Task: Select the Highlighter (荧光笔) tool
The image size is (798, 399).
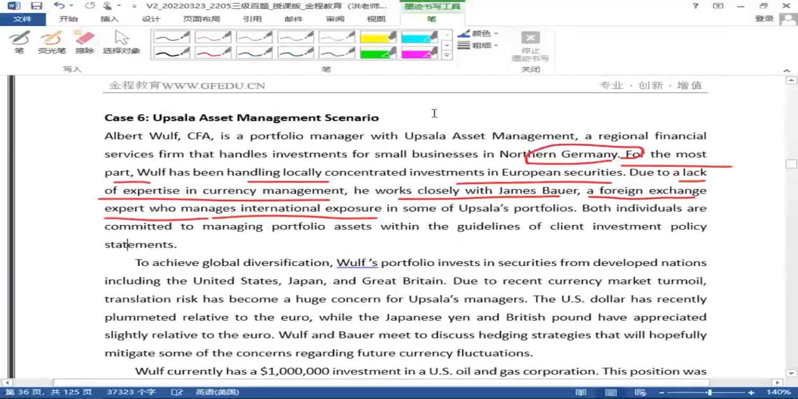Action: click(52, 41)
